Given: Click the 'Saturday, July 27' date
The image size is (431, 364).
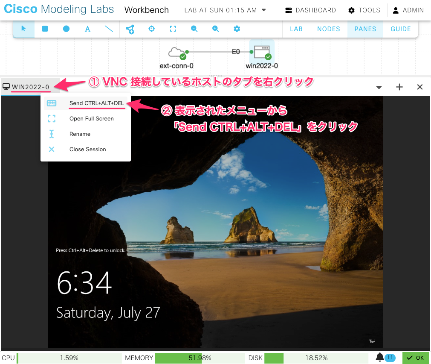Looking at the screenshot, I should pyautogui.click(x=108, y=313).
